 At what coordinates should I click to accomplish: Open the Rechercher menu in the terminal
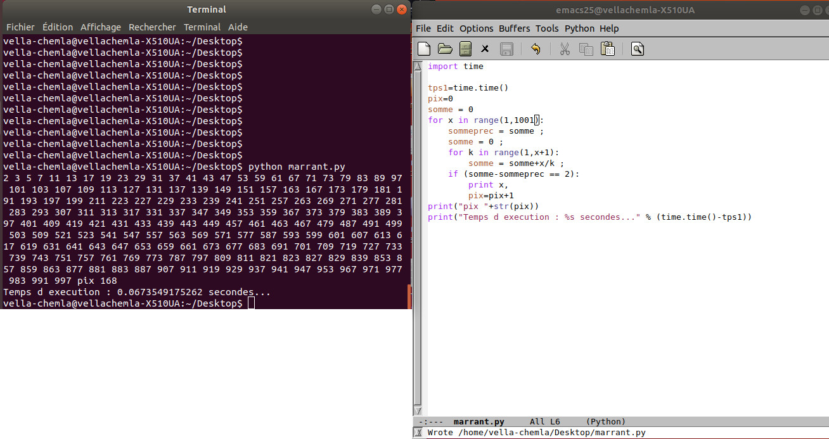152,27
